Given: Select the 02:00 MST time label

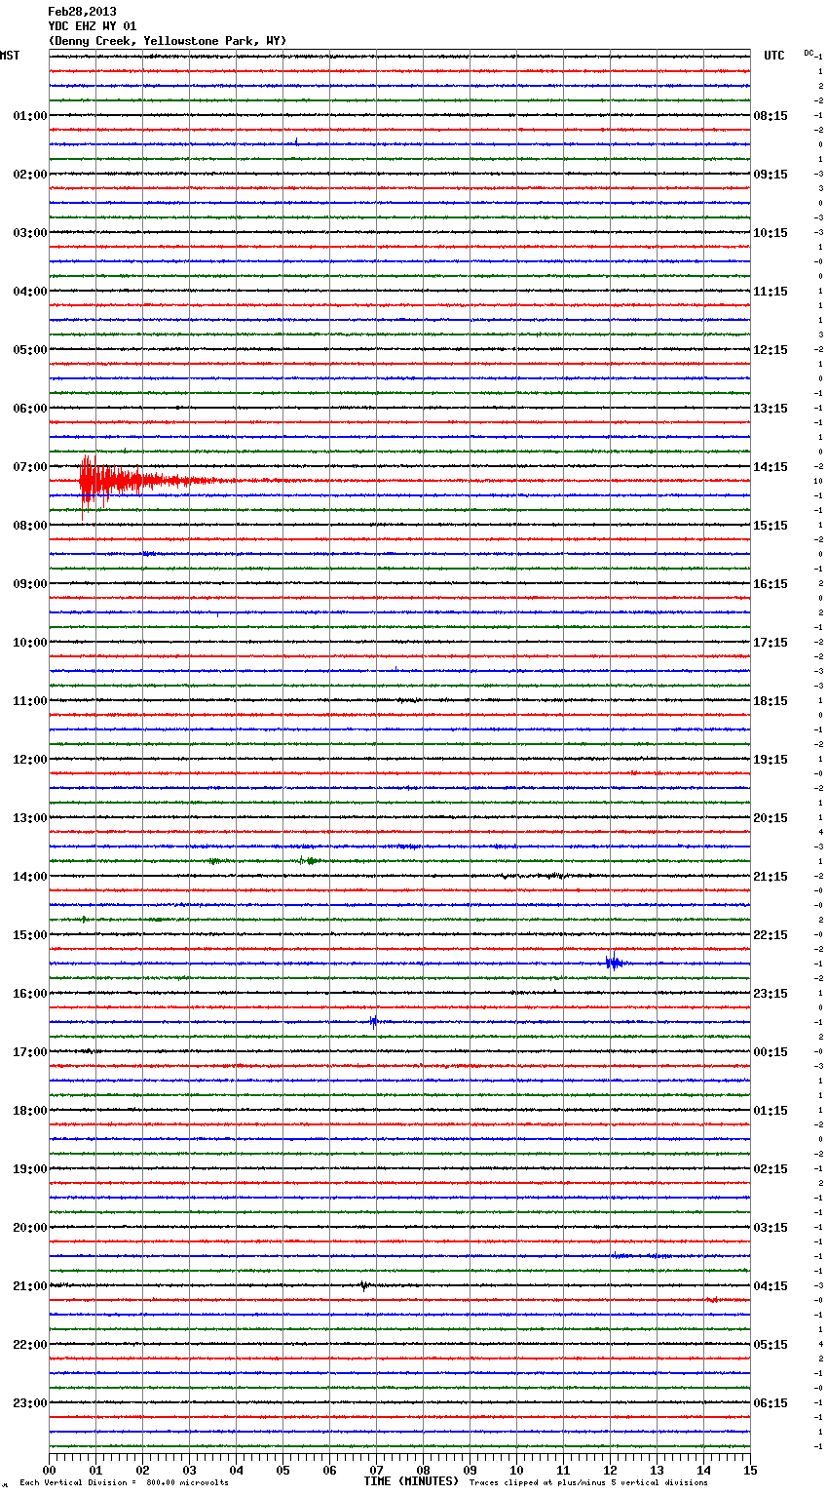Looking at the screenshot, I should click(x=30, y=175).
